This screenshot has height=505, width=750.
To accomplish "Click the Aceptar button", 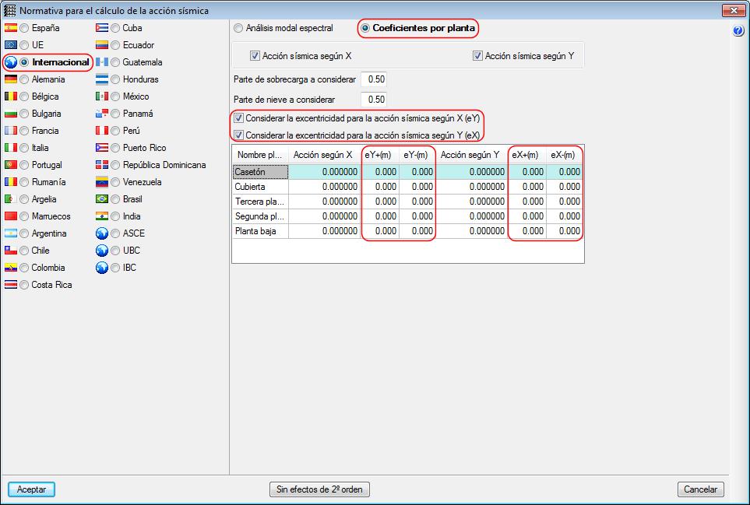I will coord(32,489).
